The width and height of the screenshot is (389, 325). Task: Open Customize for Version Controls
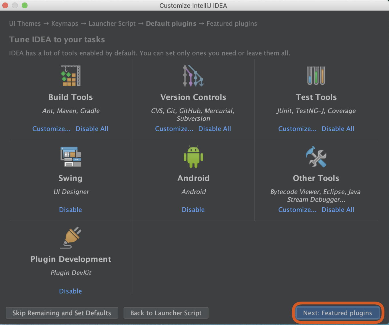(x=174, y=129)
